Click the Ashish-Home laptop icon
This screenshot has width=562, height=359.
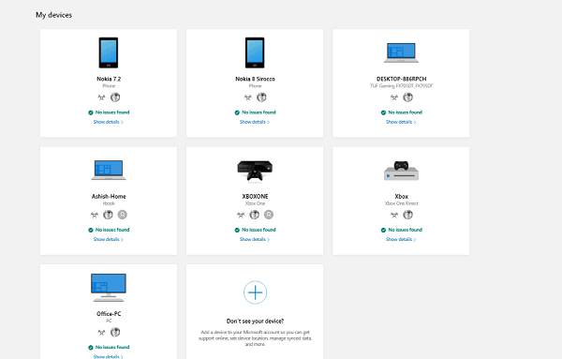[109, 170]
